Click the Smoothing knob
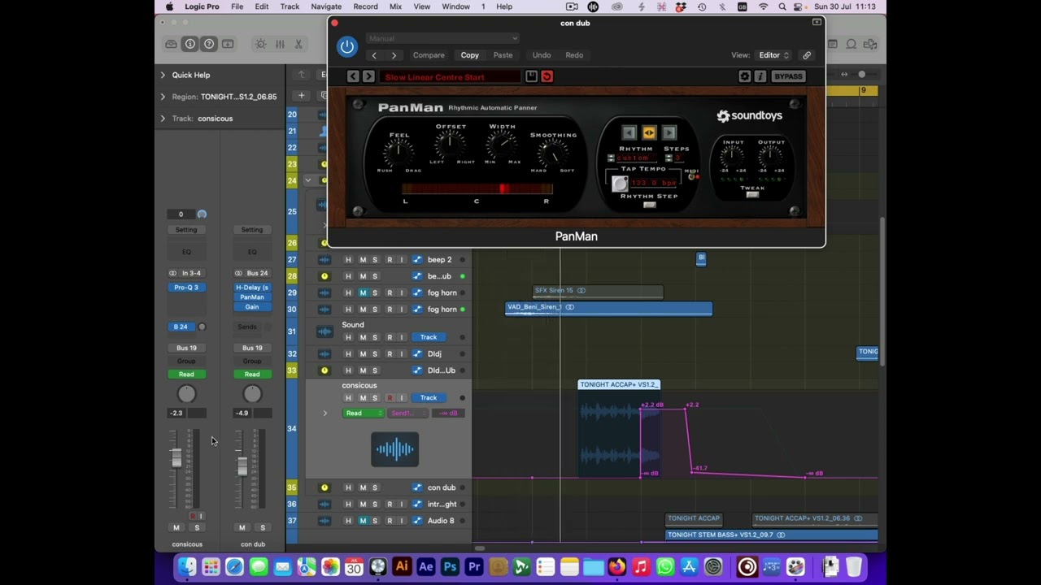The height and width of the screenshot is (585, 1041). coord(553,153)
